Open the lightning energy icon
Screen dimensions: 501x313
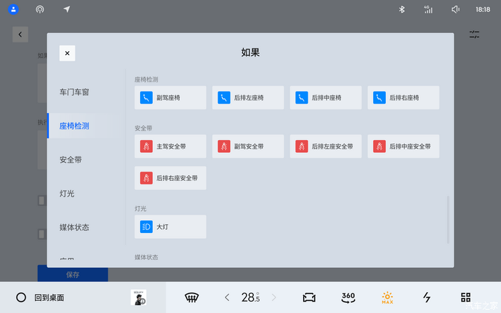tap(426, 298)
